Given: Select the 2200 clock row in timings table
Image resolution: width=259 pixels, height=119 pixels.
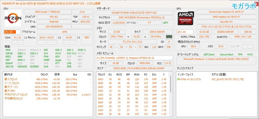Looking at the screenshot, I should (x=133, y=110).
